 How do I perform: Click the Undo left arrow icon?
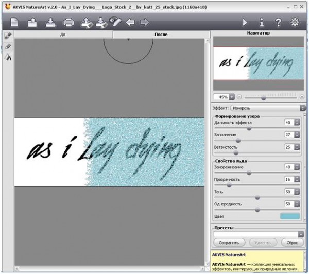tap(130, 22)
